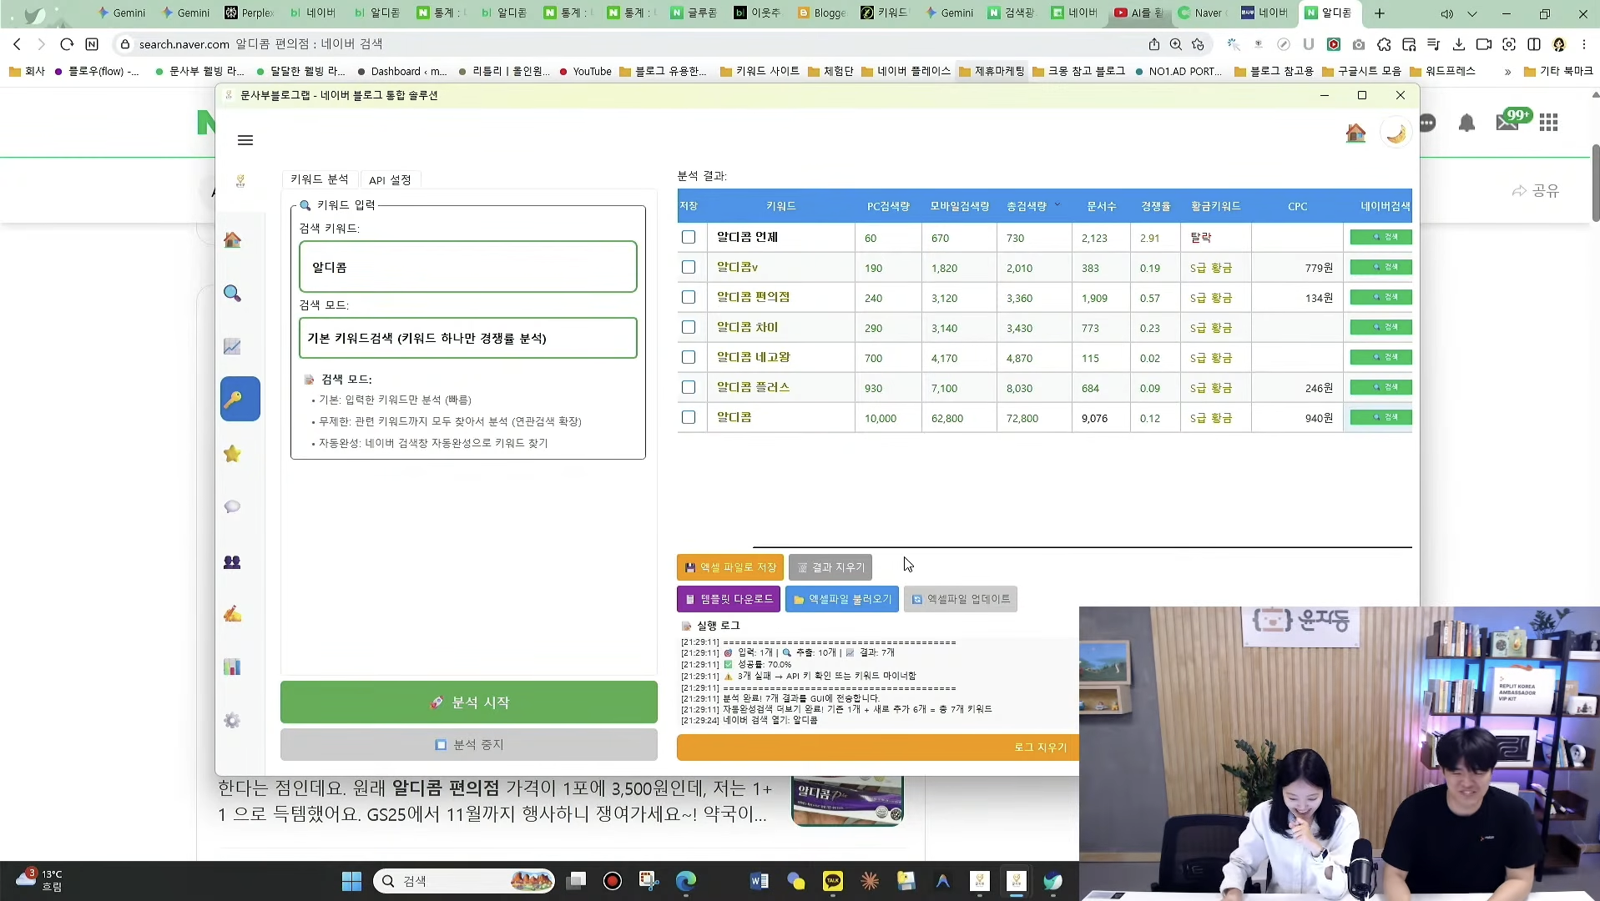Check the box for the 알디콤 row with 72,800 total
The image size is (1600, 901).
pos(689,417)
